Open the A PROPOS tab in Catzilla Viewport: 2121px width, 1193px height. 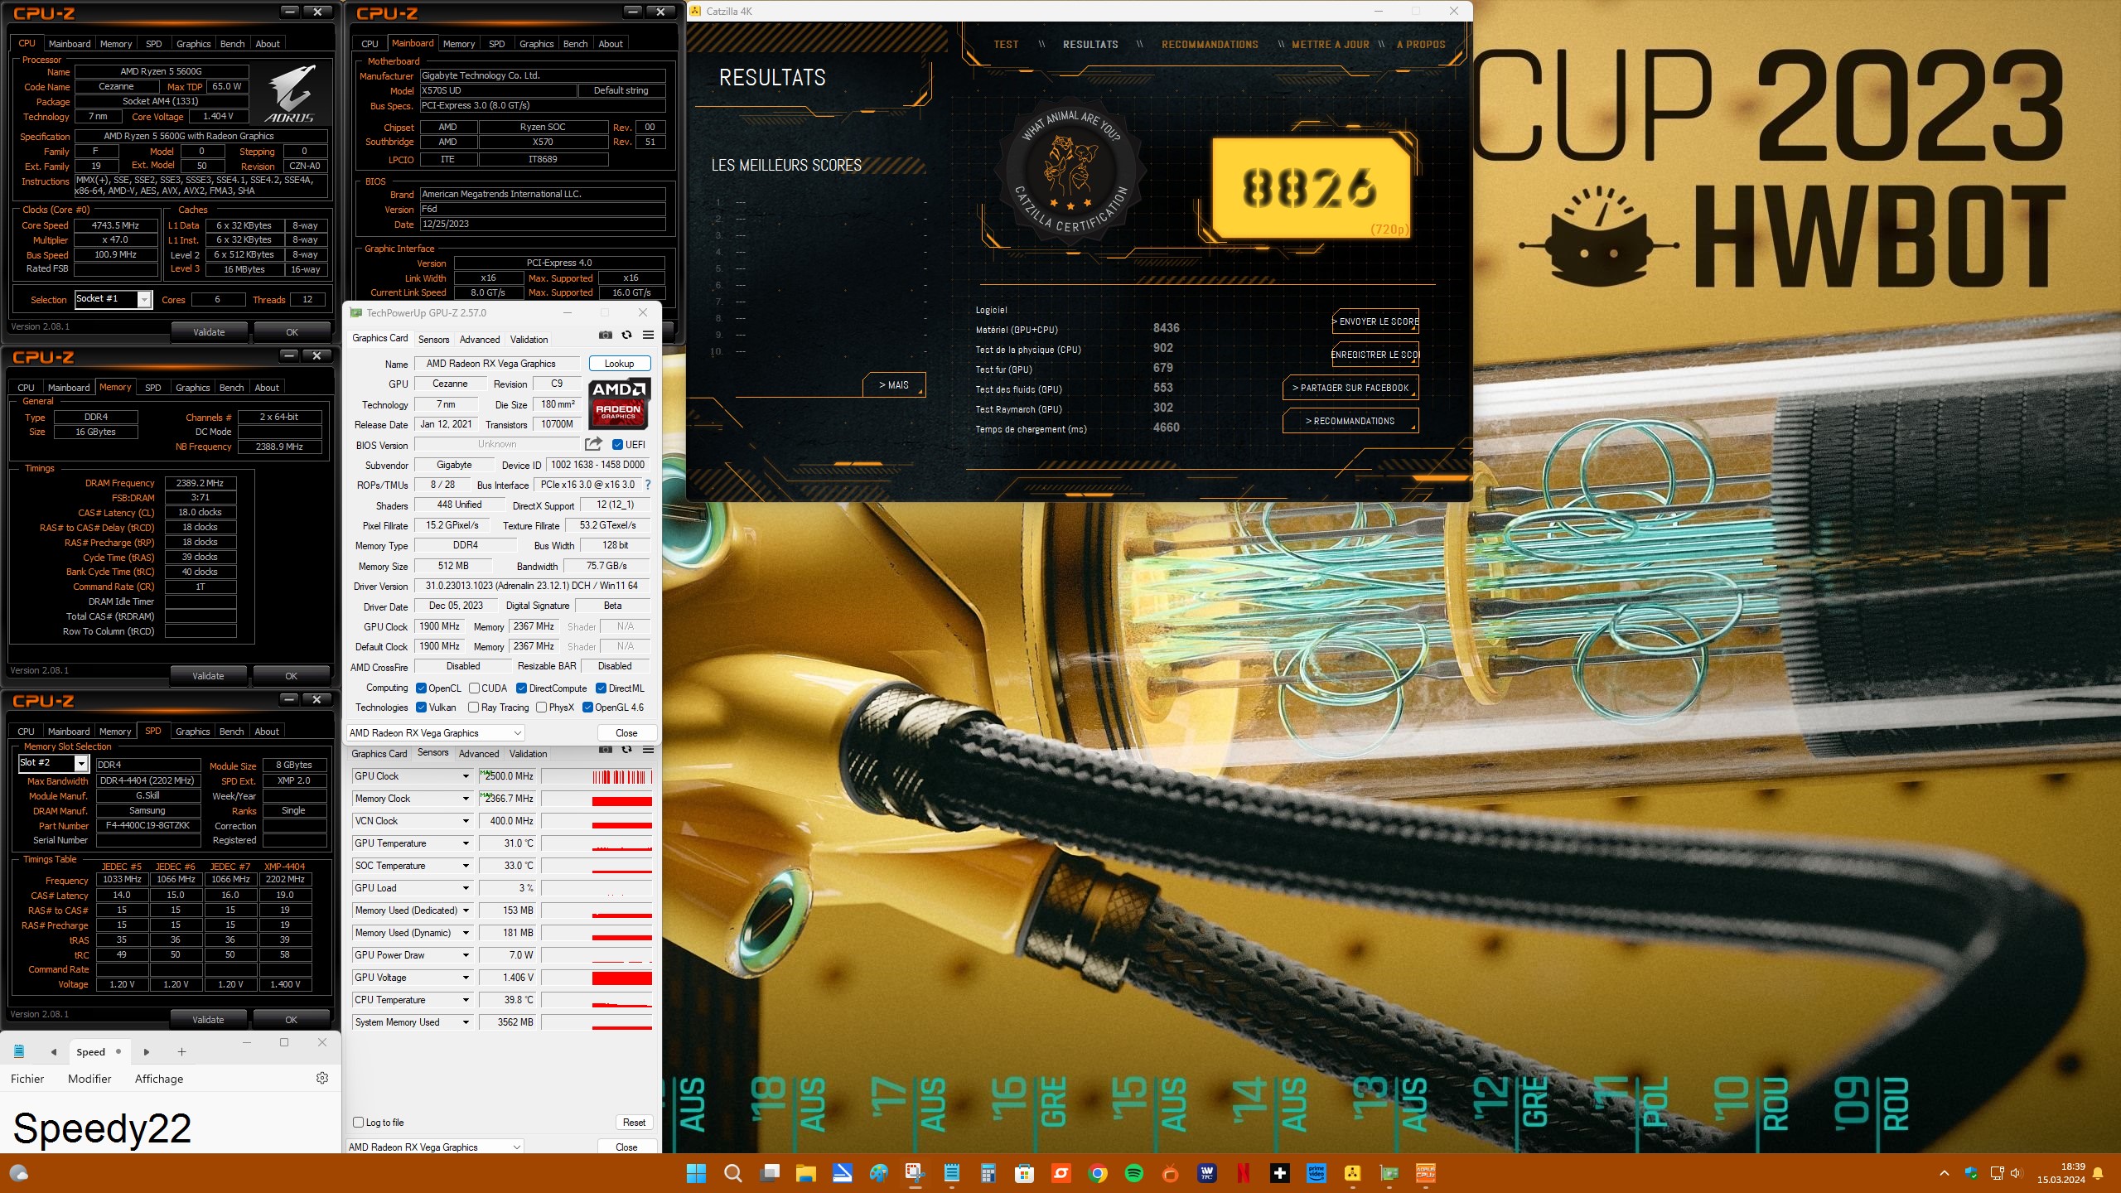(1421, 45)
